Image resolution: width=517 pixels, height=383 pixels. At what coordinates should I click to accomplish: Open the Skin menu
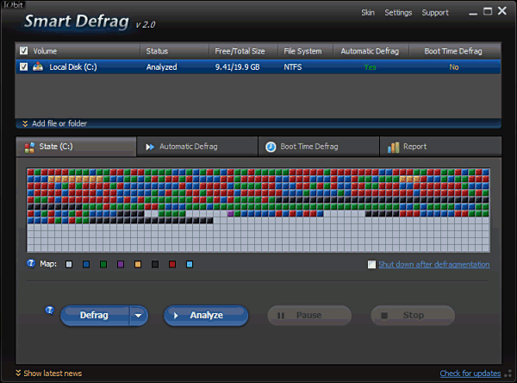(x=368, y=13)
